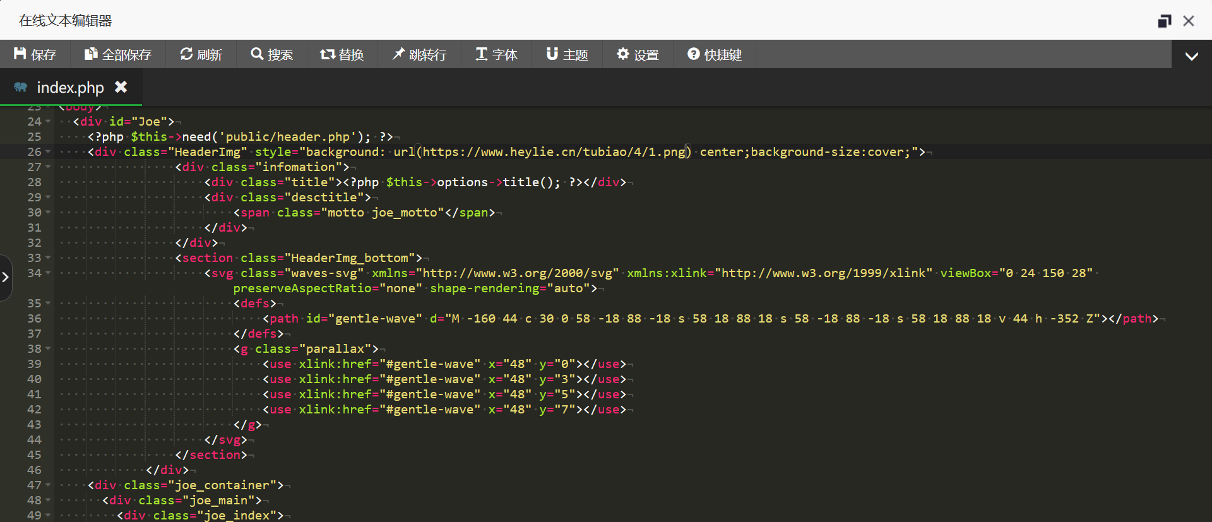Collapse the code fold at line 24
This screenshot has height=522, width=1212.
(x=48, y=122)
